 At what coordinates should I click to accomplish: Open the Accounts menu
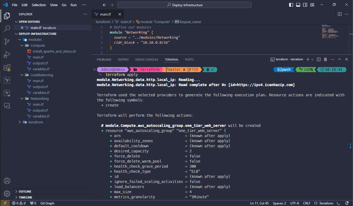tap(7, 181)
